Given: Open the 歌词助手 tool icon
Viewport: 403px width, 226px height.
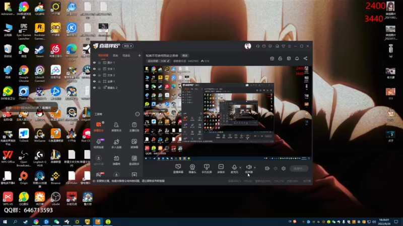Looking at the screenshot, I should [x=134, y=160].
